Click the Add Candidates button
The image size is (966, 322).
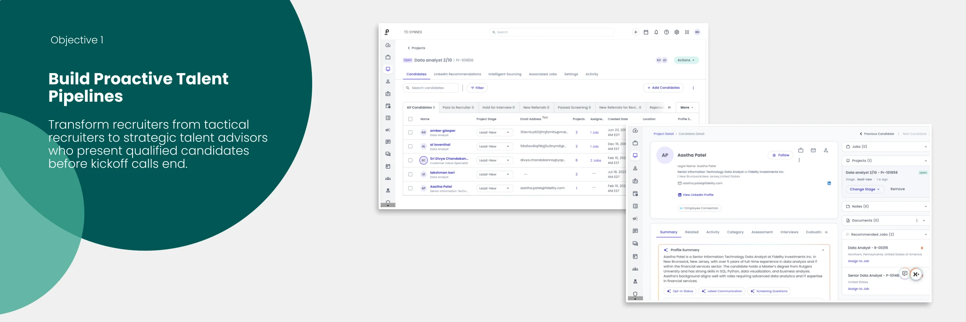click(663, 88)
